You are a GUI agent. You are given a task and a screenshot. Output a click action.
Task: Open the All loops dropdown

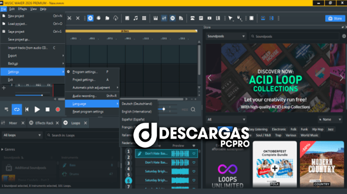pyautogui.click(x=22, y=135)
